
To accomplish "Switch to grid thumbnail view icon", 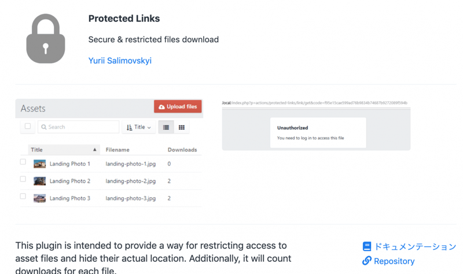I will [181, 127].
